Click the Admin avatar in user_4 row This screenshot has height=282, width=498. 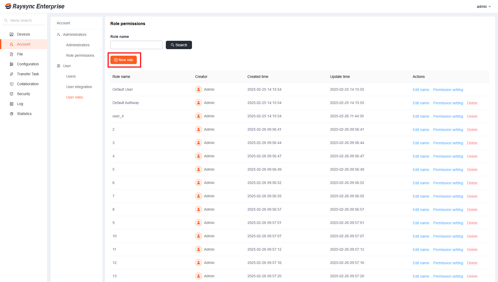tap(199, 116)
